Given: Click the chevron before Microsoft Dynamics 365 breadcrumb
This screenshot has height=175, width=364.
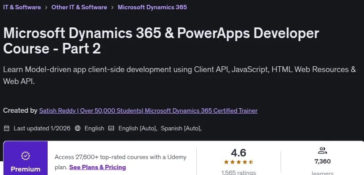Looking at the screenshot, I should pos(113,8).
